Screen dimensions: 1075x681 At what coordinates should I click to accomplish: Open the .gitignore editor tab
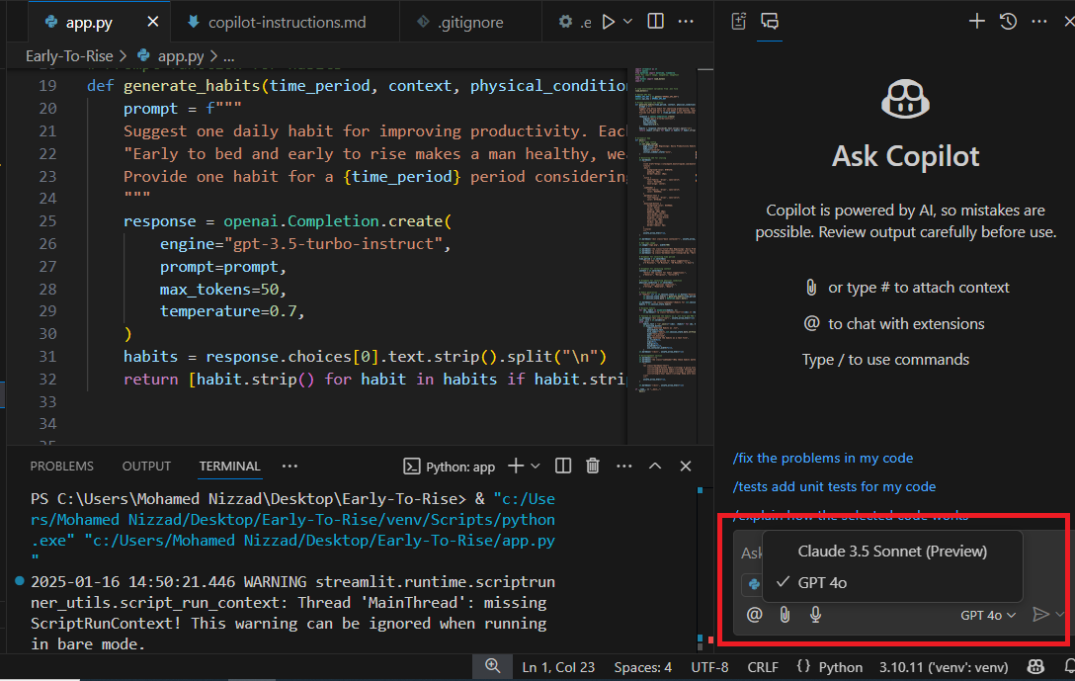pyautogui.click(x=470, y=22)
